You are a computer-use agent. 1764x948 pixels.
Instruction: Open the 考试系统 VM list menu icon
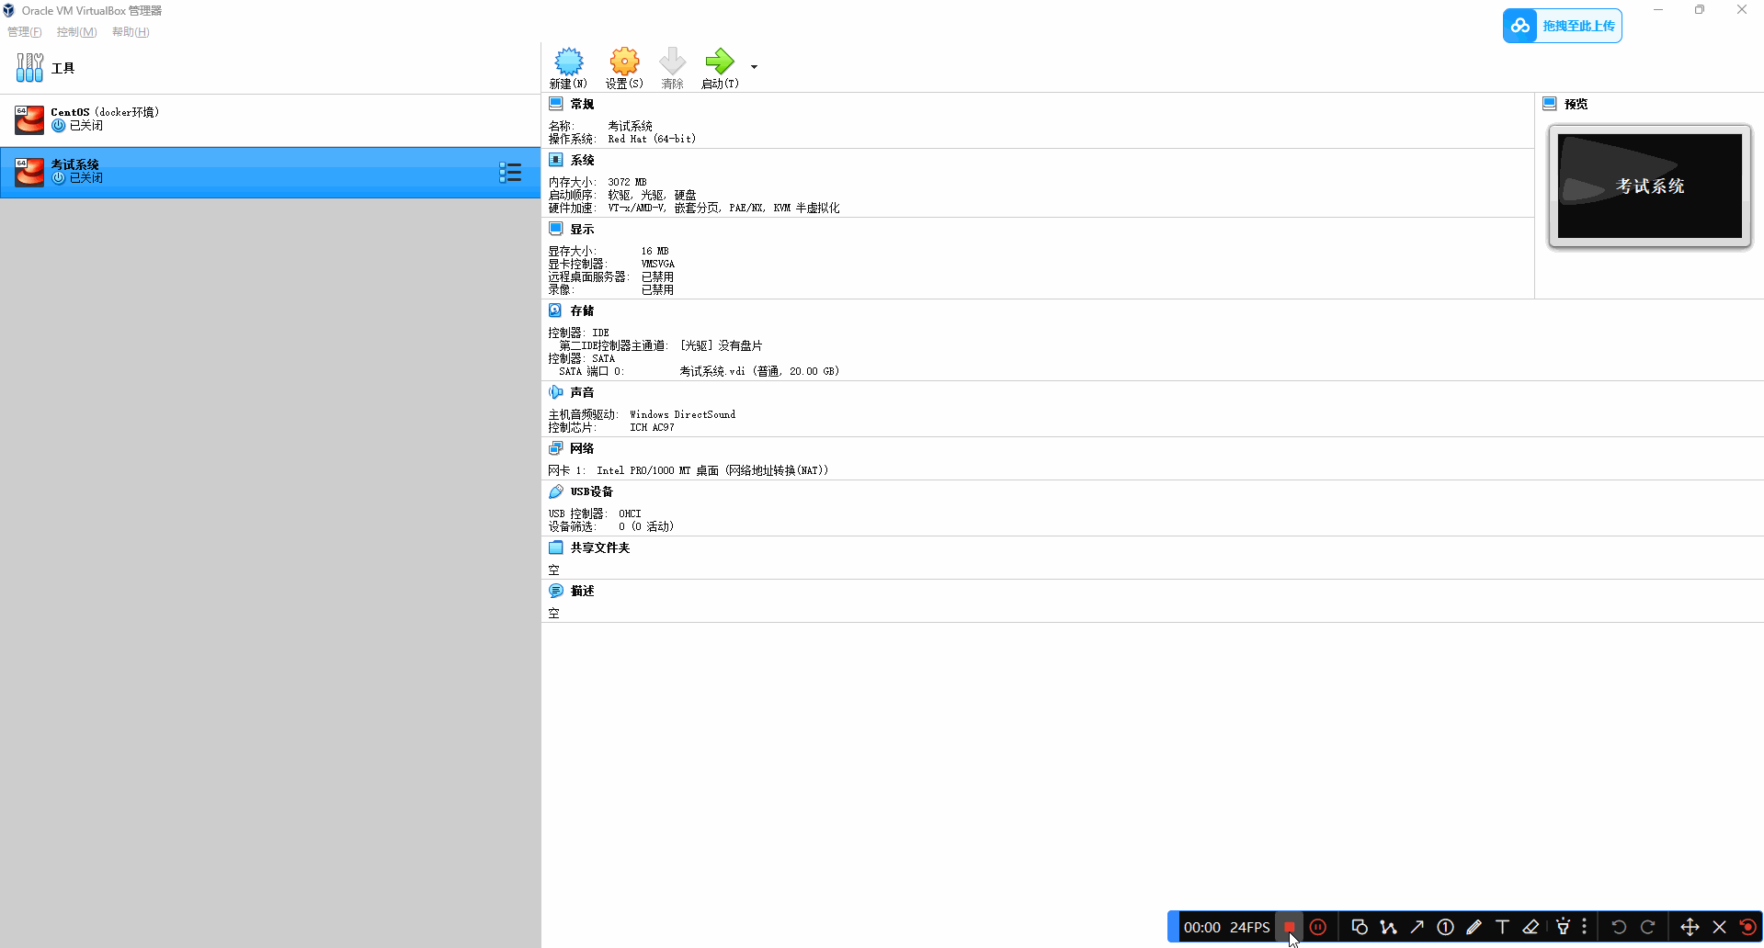[x=510, y=172]
